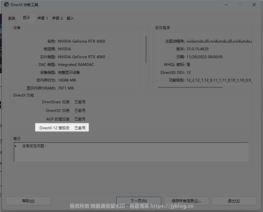This screenshot has height=212, width=263.
Task: Click the highlighted DirectX 12 旗舰版 row
Action: tap(62, 128)
